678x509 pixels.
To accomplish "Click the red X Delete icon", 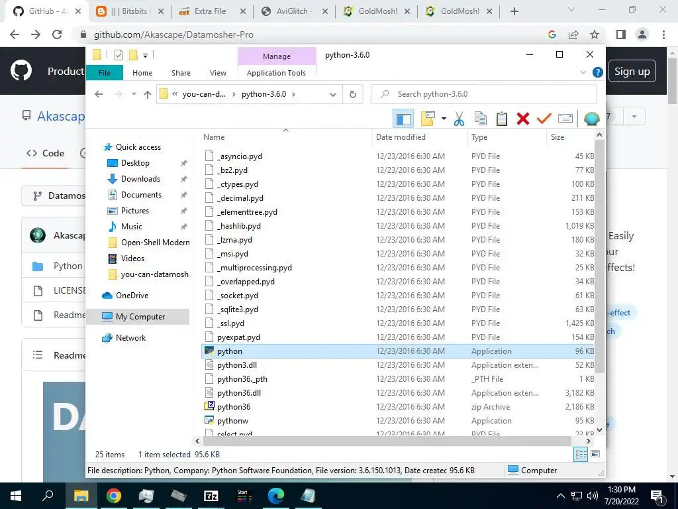I will point(523,118).
